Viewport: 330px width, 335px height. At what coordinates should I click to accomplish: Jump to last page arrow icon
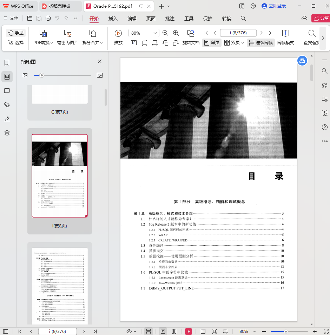271,33
